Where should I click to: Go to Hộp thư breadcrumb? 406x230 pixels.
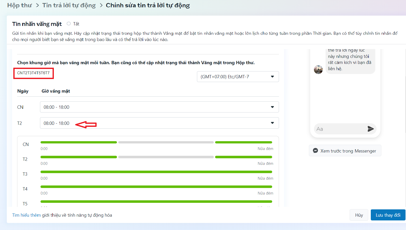click(19, 5)
